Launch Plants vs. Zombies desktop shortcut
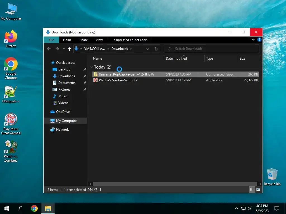This screenshot has height=214, width=286. coord(11,151)
